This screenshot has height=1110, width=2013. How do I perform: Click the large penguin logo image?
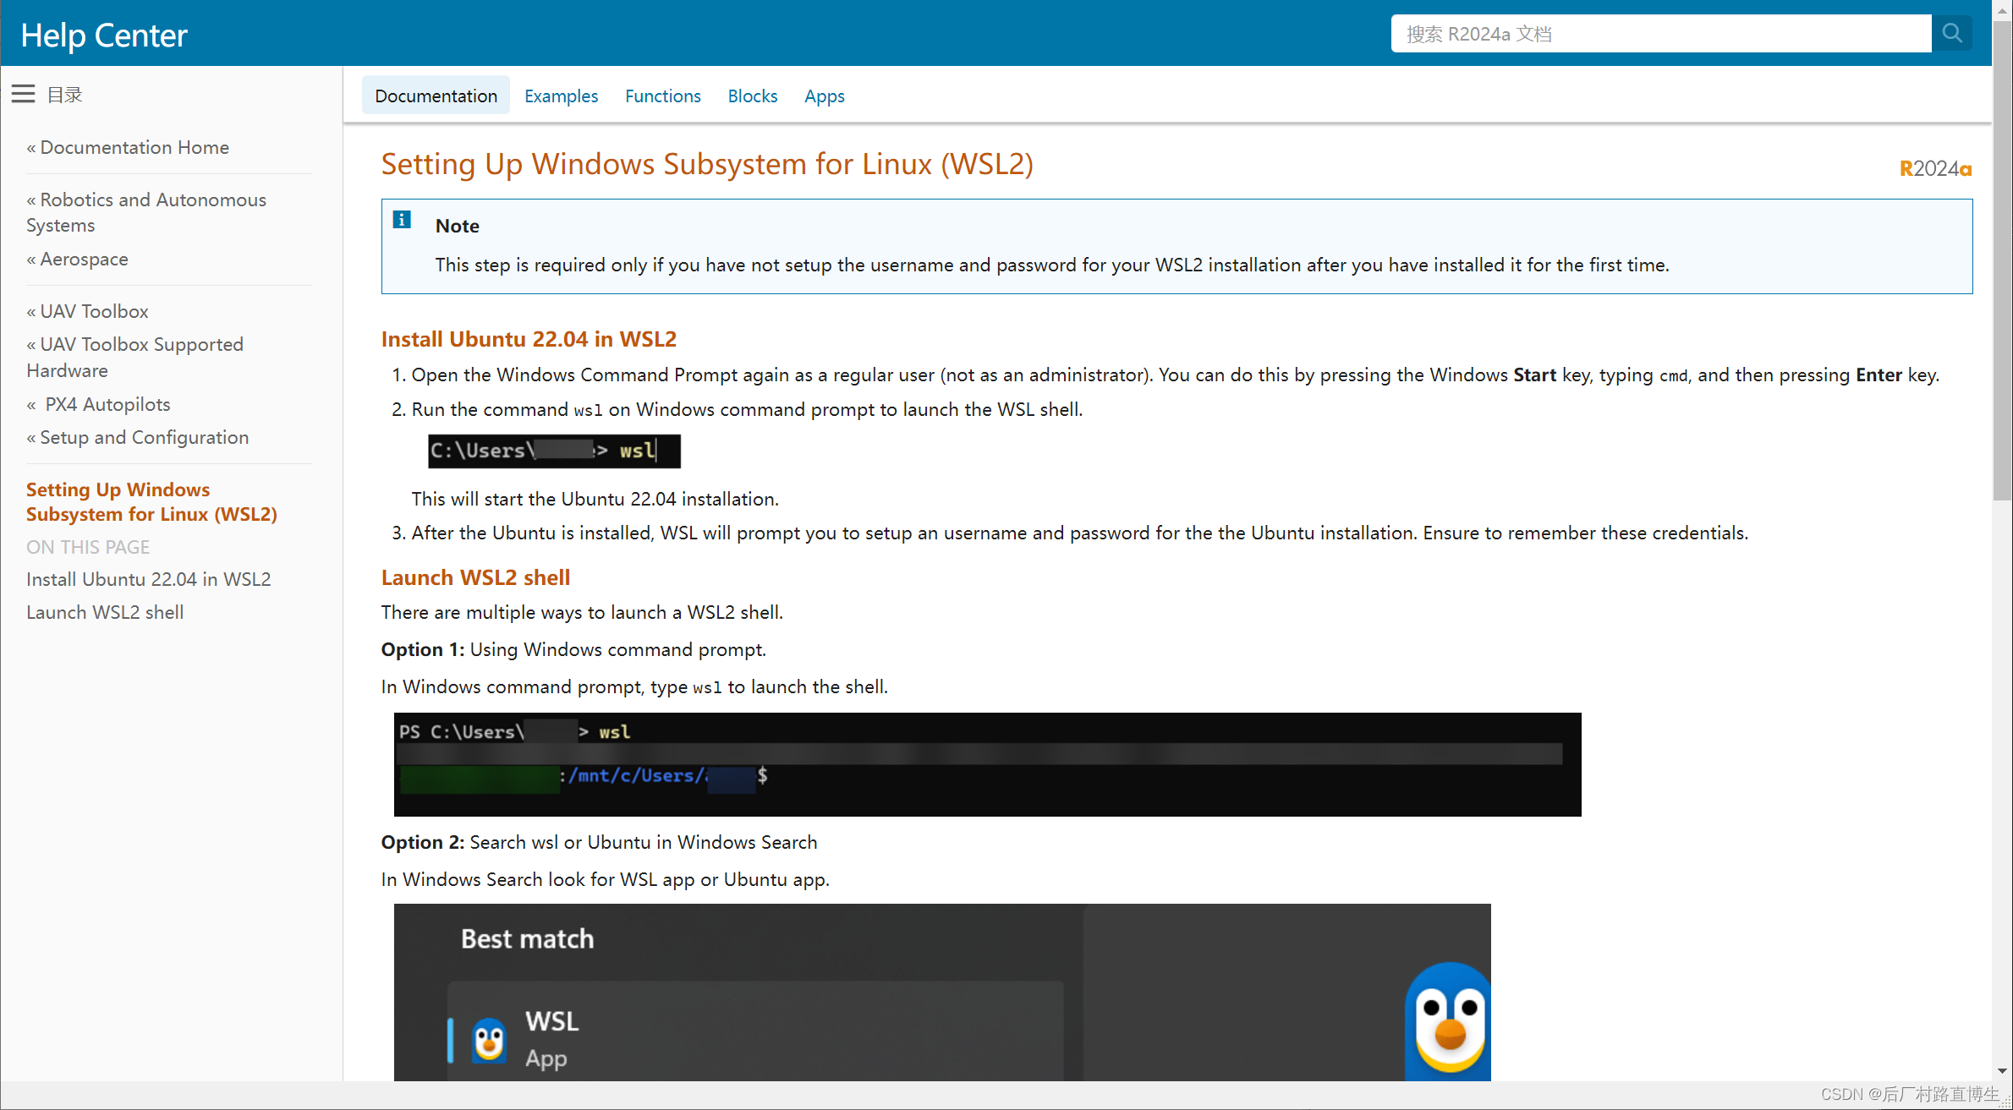click(1448, 1023)
